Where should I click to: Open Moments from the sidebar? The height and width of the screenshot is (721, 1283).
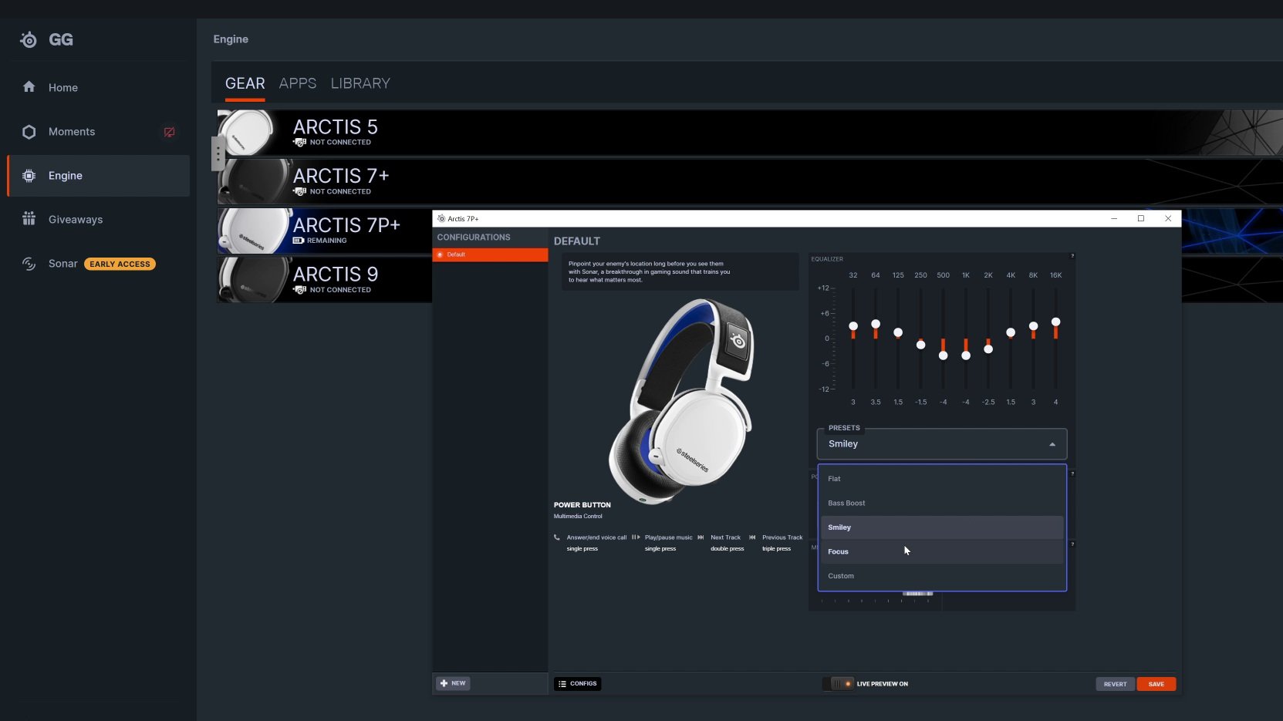coord(98,132)
